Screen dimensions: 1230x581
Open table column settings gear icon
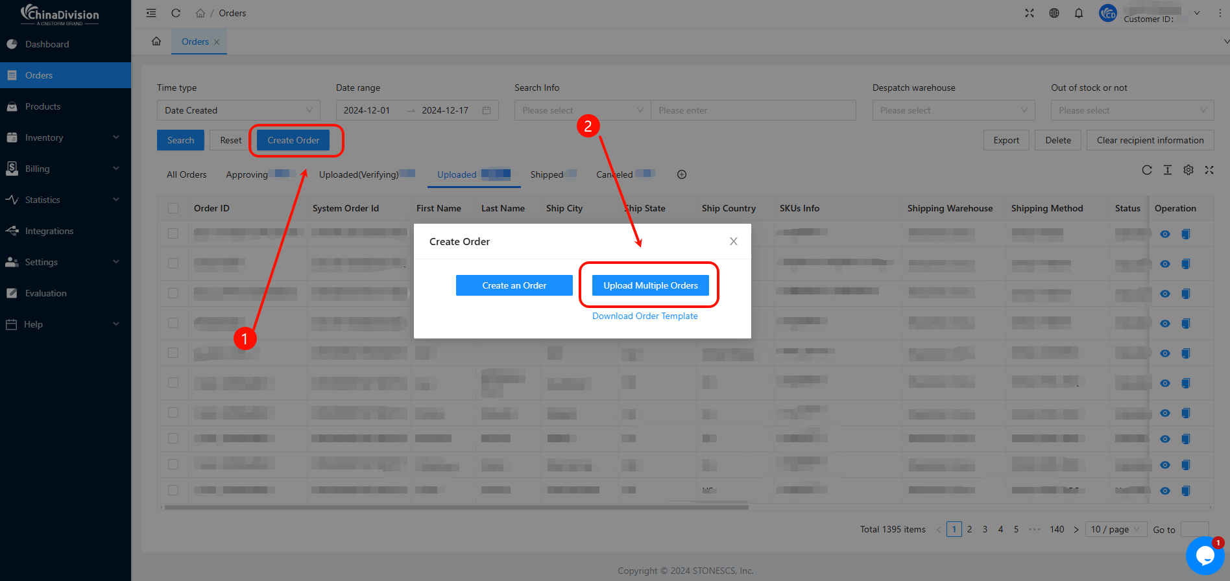tap(1188, 170)
